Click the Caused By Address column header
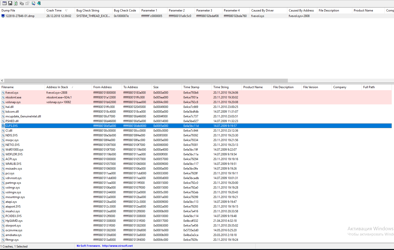This screenshot has width=394, height=250. pyautogui.click(x=302, y=10)
